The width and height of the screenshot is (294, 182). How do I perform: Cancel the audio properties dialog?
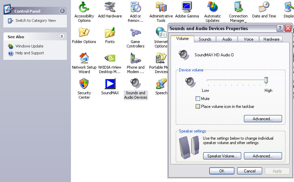[x=249, y=171]
